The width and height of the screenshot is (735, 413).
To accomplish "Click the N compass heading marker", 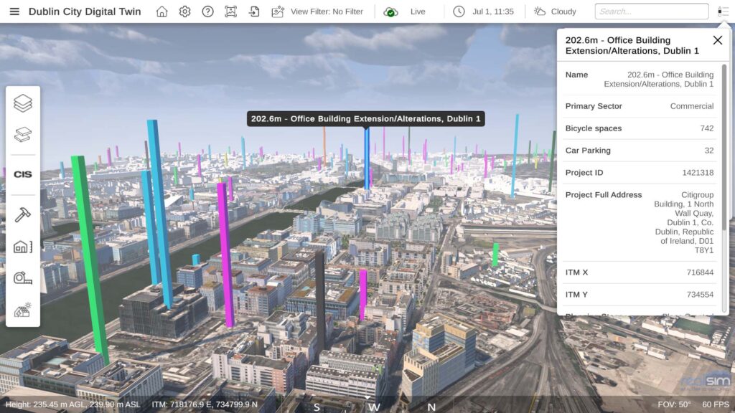I will (431, 407).
